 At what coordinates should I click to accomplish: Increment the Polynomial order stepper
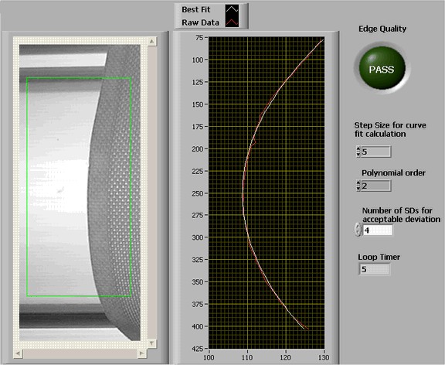point(358,183)
